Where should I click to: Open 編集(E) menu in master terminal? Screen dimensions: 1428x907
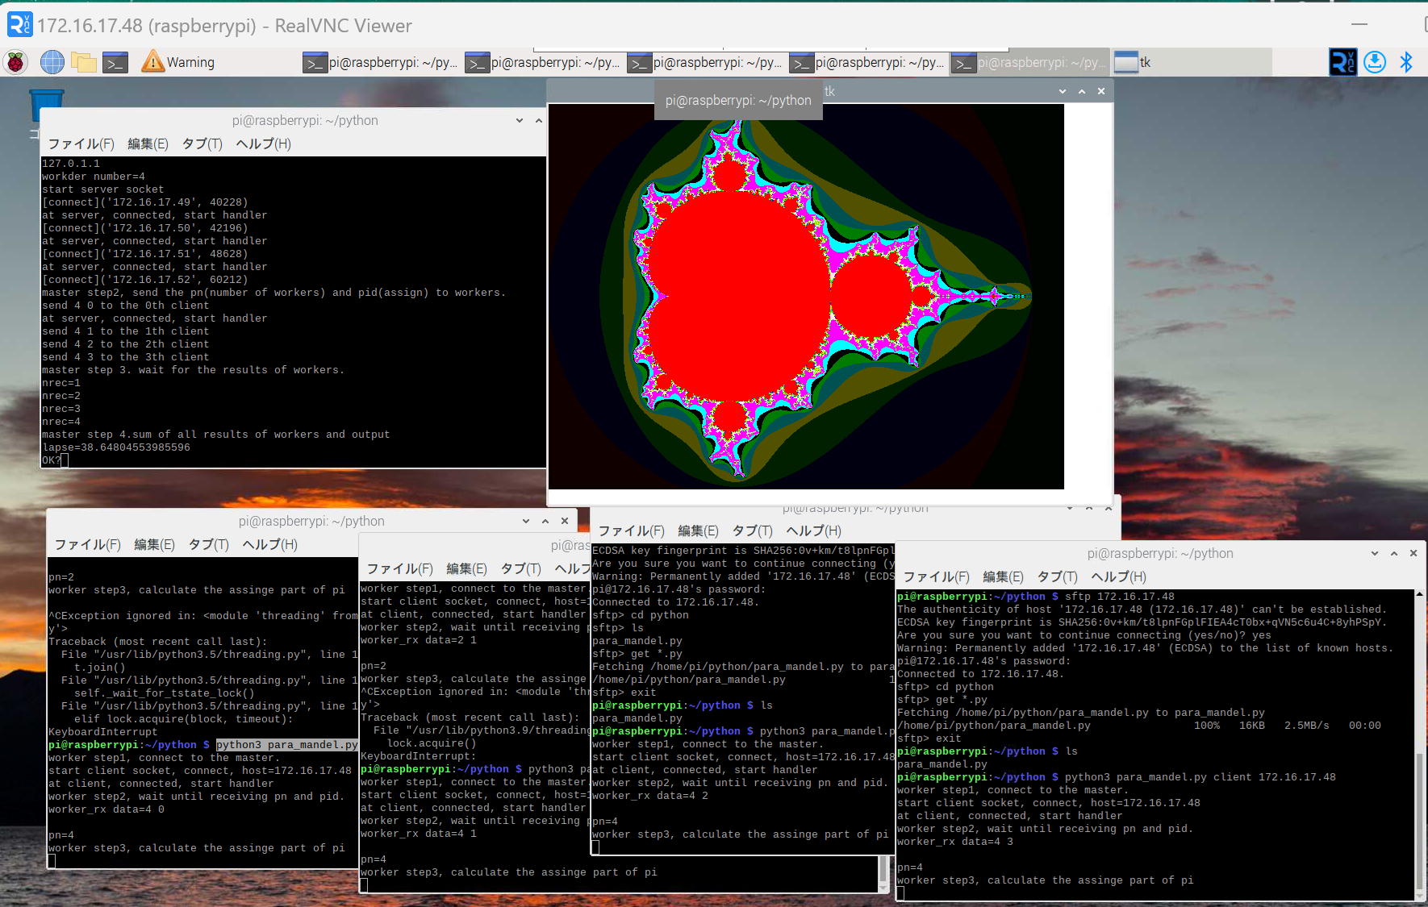148,144
